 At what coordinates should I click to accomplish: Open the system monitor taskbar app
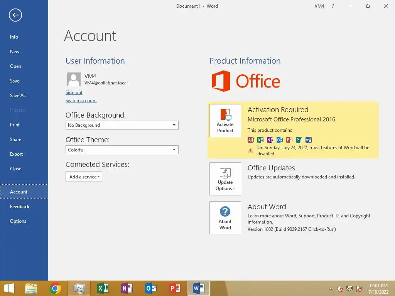[x=79, y=288]
